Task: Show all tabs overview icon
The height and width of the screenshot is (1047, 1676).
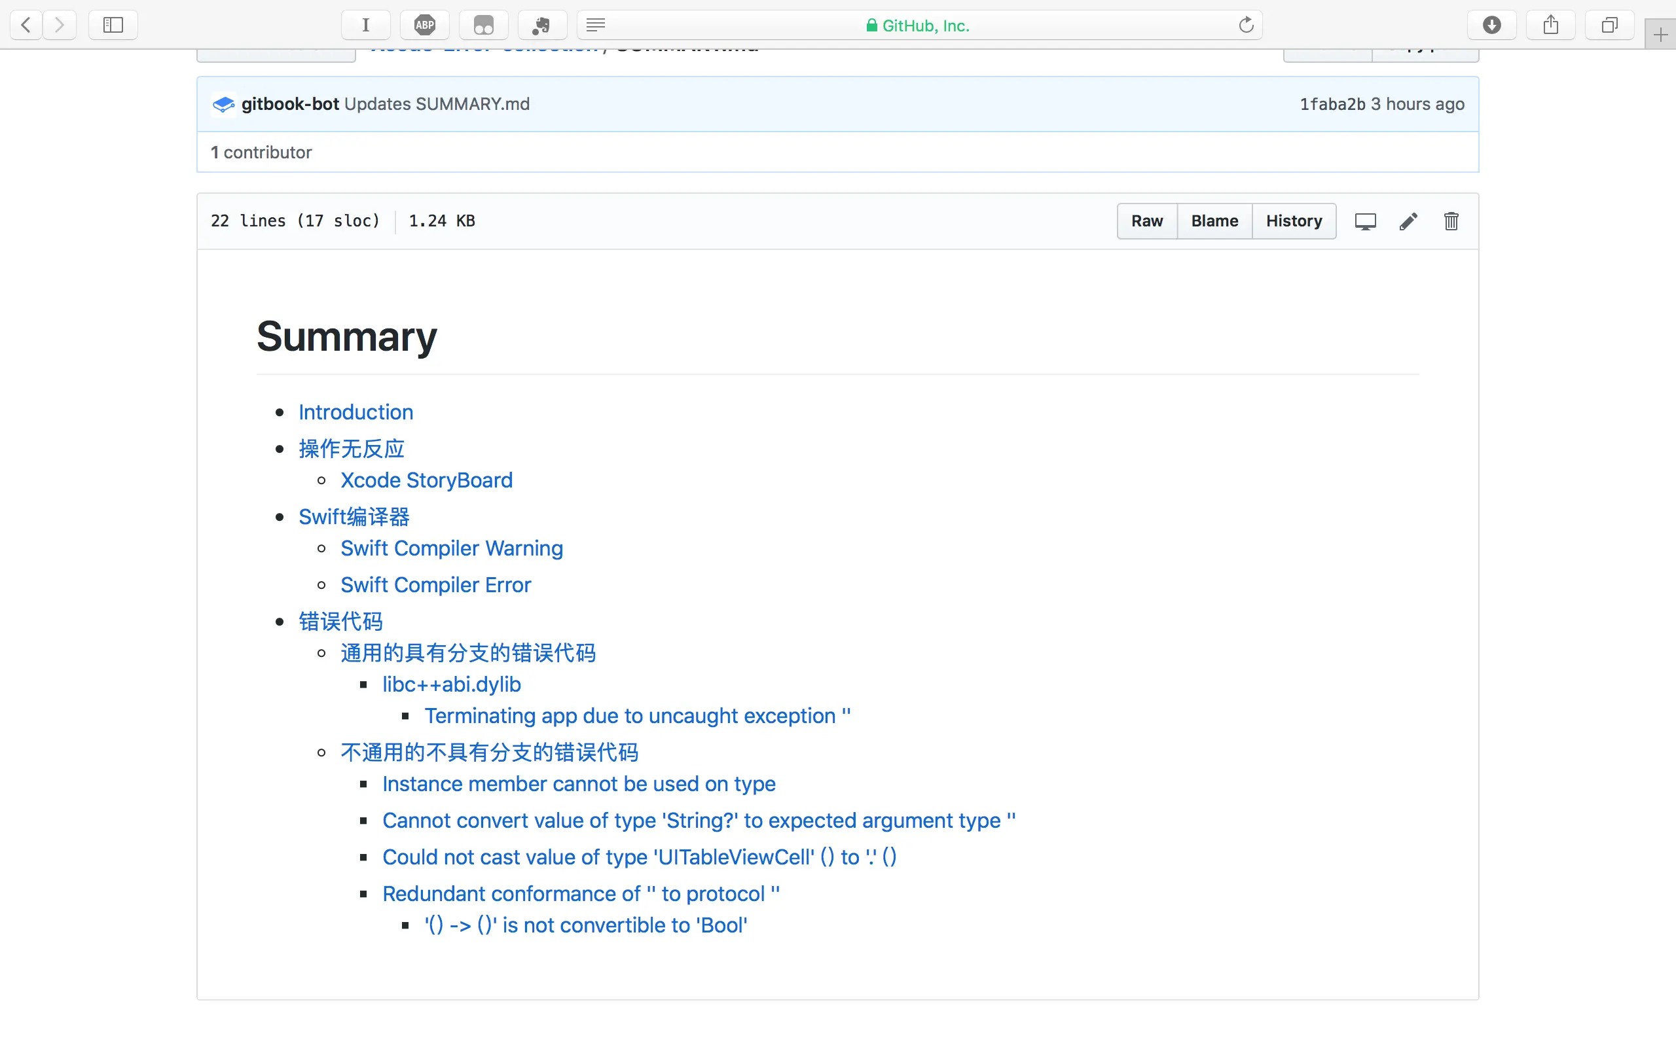Action: (x=1609, y=26)
